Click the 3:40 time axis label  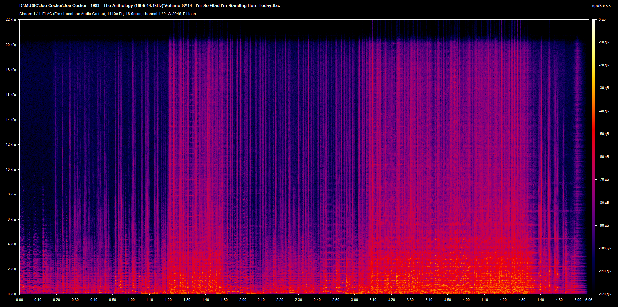tap(429, 300)
